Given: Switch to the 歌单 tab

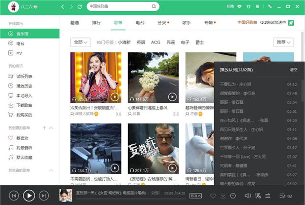Looking at the screenshot, I should coord(118,23).
